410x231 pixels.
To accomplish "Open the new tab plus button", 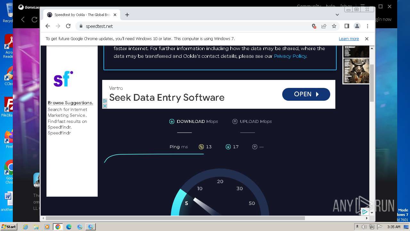I will 127,15.
